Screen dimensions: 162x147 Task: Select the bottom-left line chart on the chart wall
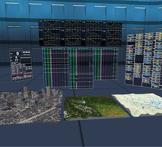point(51,42)
